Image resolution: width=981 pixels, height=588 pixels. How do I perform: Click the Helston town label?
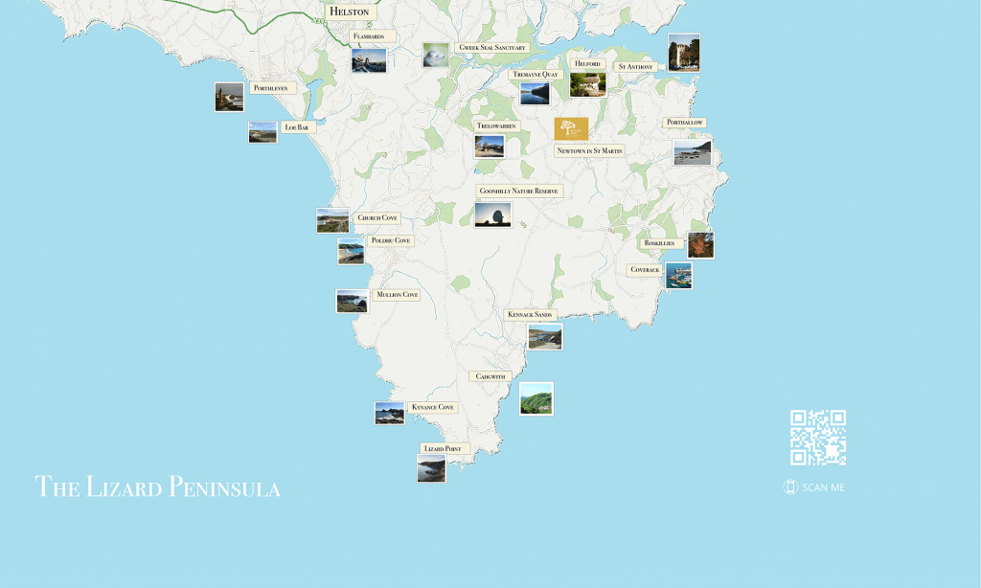coord(349,11)
